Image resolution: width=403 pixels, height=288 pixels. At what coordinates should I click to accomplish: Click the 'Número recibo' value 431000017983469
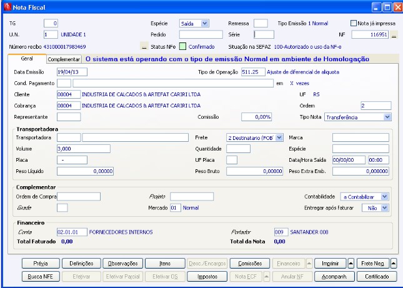tap(64, 47)
